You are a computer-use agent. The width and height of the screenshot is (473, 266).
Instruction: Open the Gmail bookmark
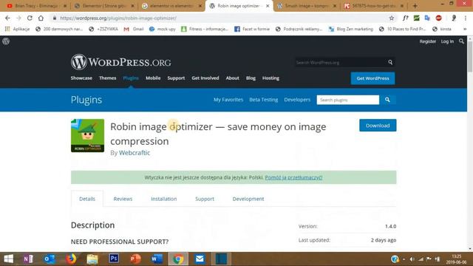pyautogui.click(x=134, y=29)
